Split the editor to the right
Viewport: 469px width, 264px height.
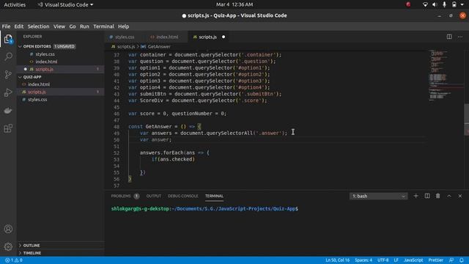[449, 37]
